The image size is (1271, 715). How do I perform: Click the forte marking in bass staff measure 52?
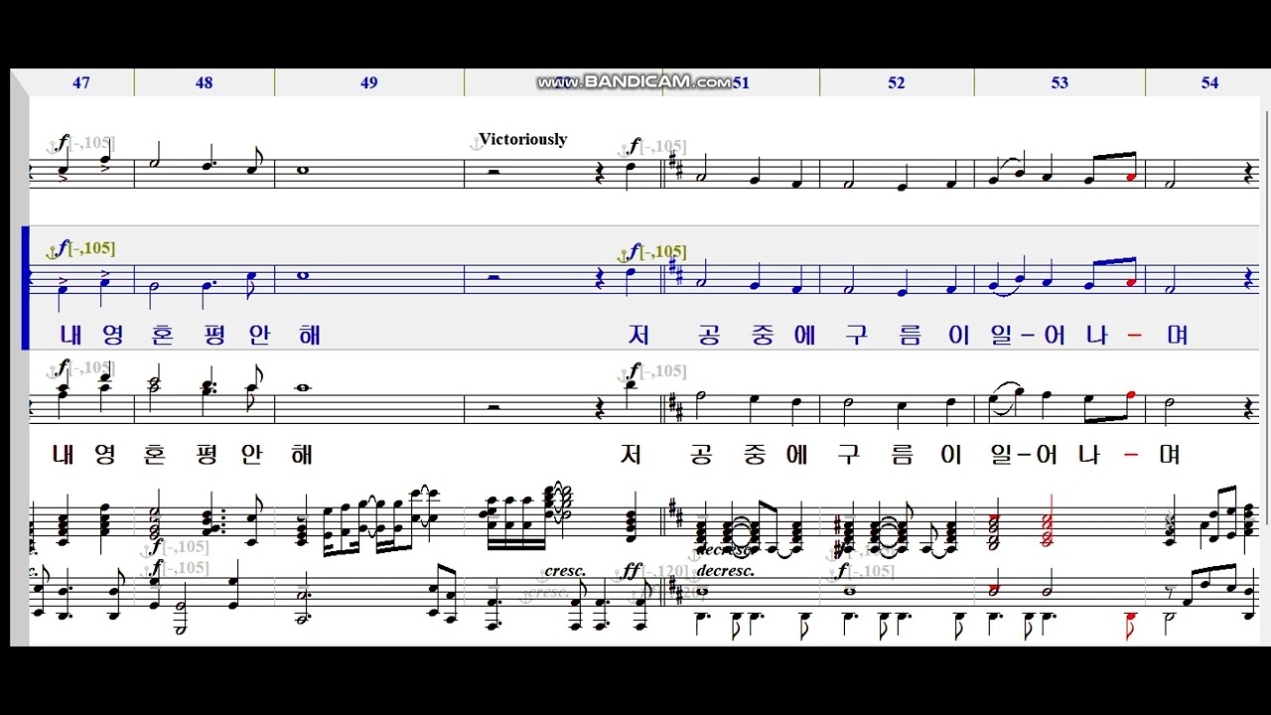coord(843,570)
